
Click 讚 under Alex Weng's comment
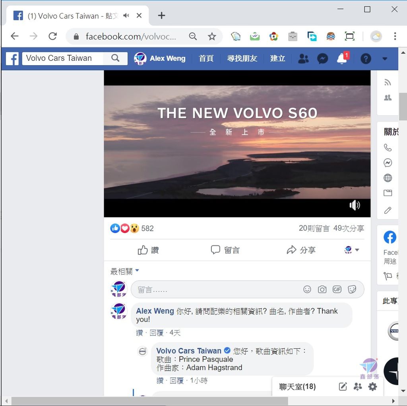click(140, 333)
